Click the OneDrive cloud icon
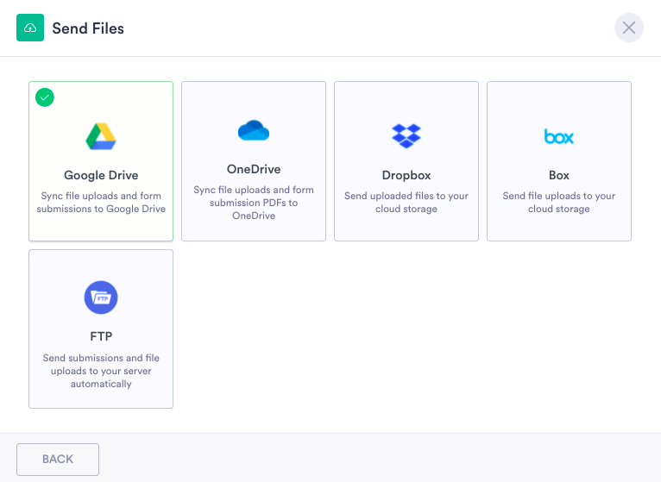Image resolution: width=661 pixels, height=482 pixels. point(254,130)
